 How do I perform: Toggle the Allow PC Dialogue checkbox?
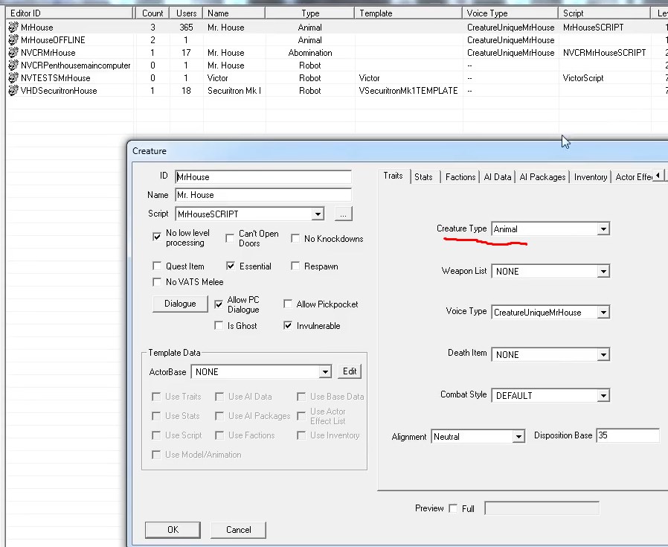(219, 304)
